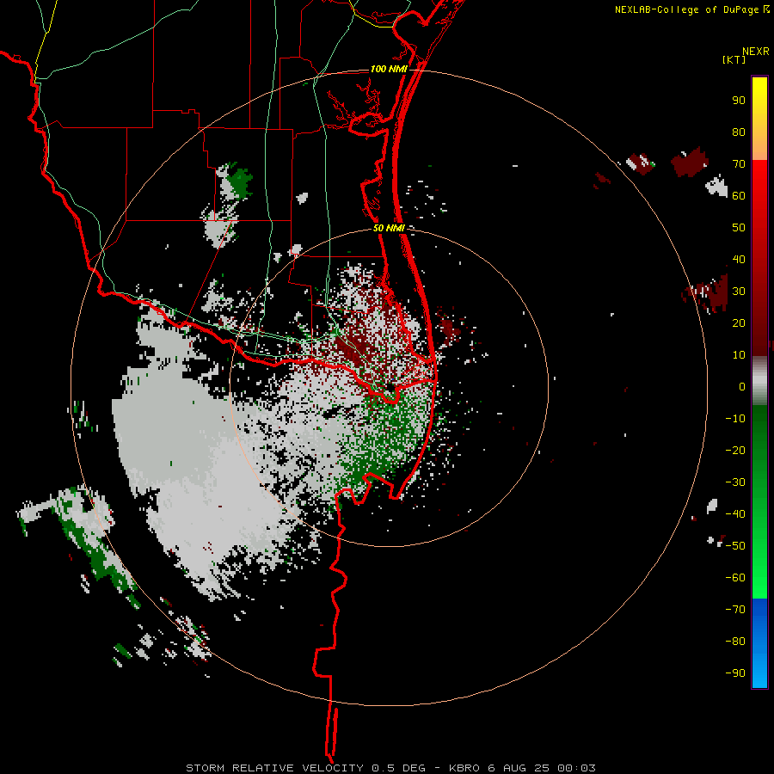The image size is (774, 774).
Task: Click the -20 value on velocity scale
Action: click(x=735, y=450)
